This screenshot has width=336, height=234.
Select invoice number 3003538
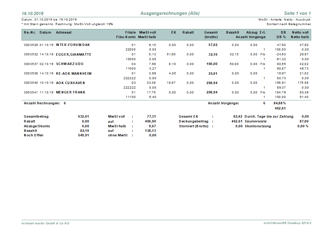click(x=31, y=73)
